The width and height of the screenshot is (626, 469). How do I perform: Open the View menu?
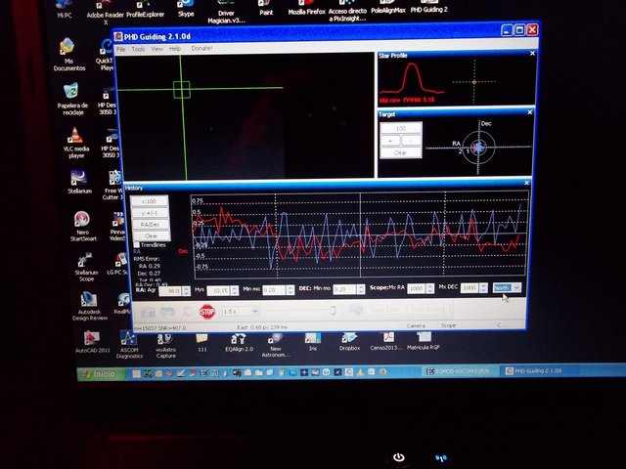(x=156, y=49)
